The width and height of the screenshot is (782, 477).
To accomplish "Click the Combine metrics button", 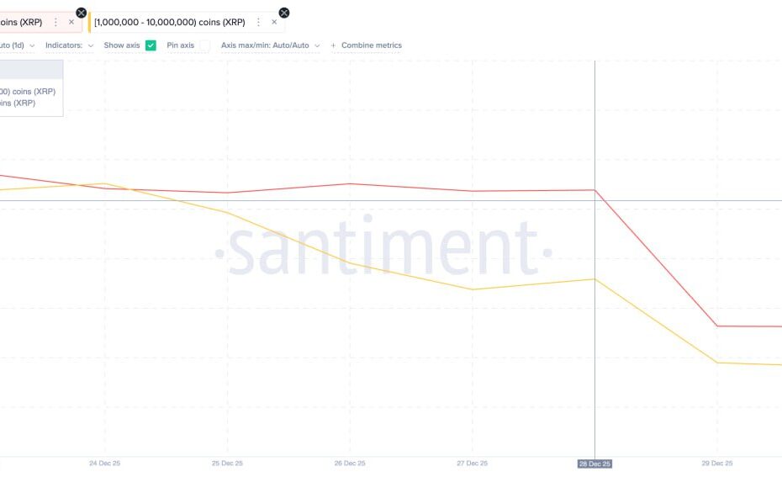I will 372,45.
